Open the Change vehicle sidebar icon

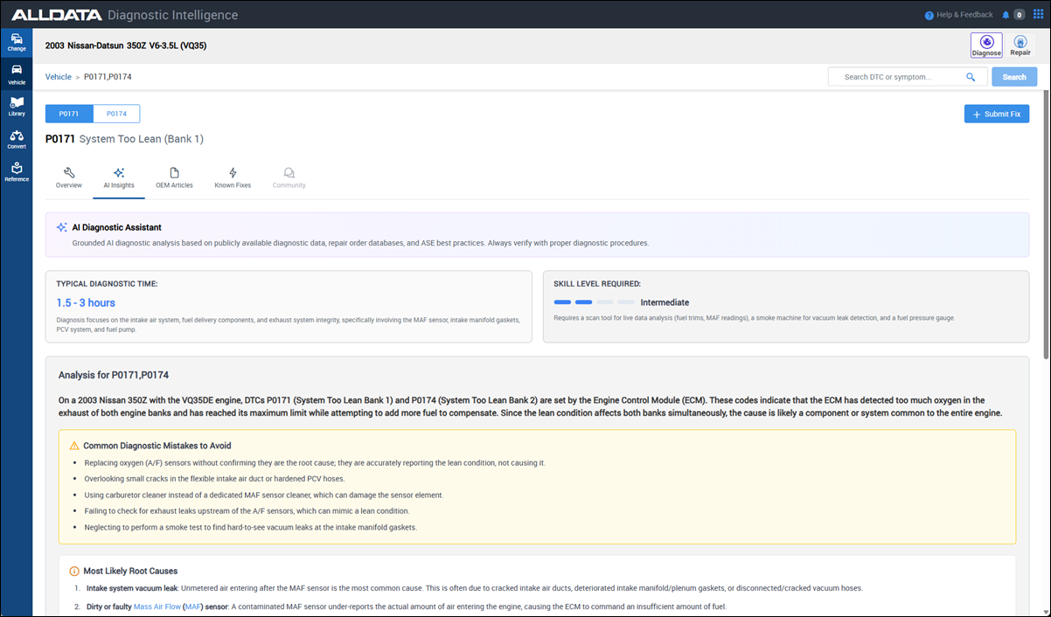click(x=17, y=42)
